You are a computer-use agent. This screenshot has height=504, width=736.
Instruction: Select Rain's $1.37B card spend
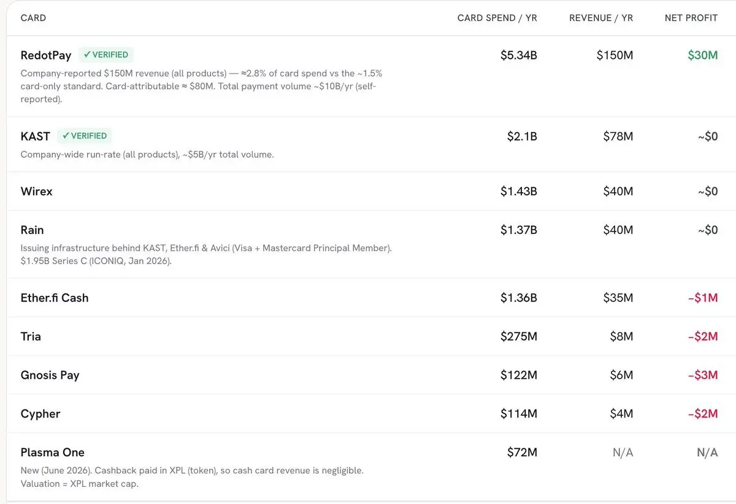click(519, 230)
